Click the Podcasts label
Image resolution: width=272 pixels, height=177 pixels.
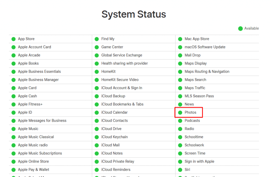[x=192, y=120]
